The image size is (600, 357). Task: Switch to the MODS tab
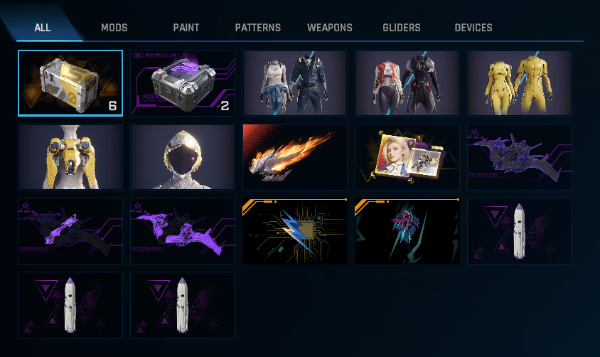pos(114,28)
